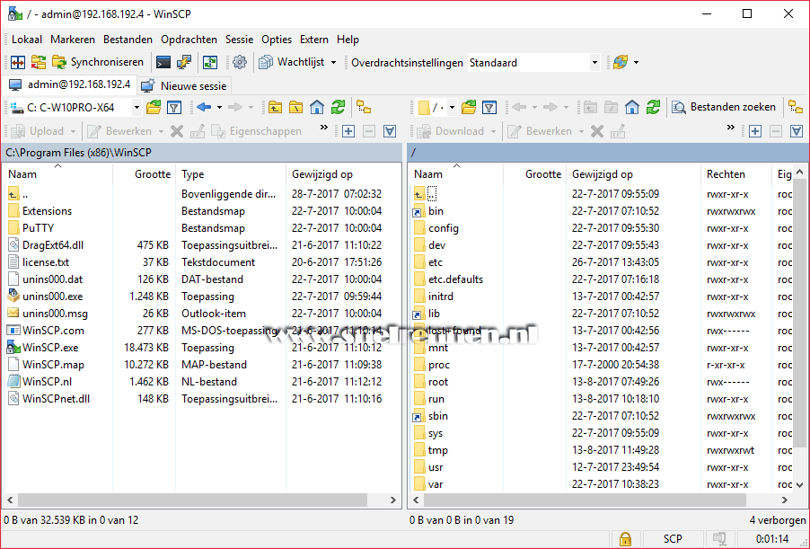Click the local root directory icon
810x549 pixels.
pyautogui.click(x=296, y=108)
